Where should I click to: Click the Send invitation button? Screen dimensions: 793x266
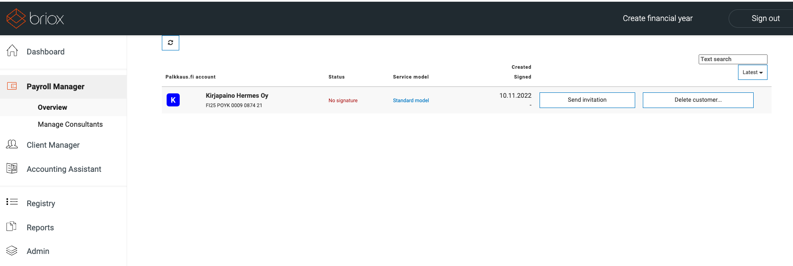click(x=587, y=100)
